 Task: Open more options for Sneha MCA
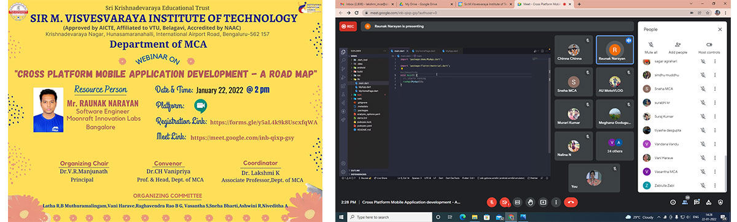[715, 88]
